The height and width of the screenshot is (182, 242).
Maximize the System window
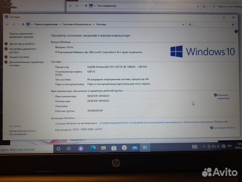(224, 17)
